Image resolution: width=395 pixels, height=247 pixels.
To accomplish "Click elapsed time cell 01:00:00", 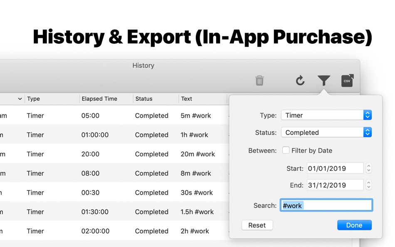I will pyautogui.click(x=95, y=135).
